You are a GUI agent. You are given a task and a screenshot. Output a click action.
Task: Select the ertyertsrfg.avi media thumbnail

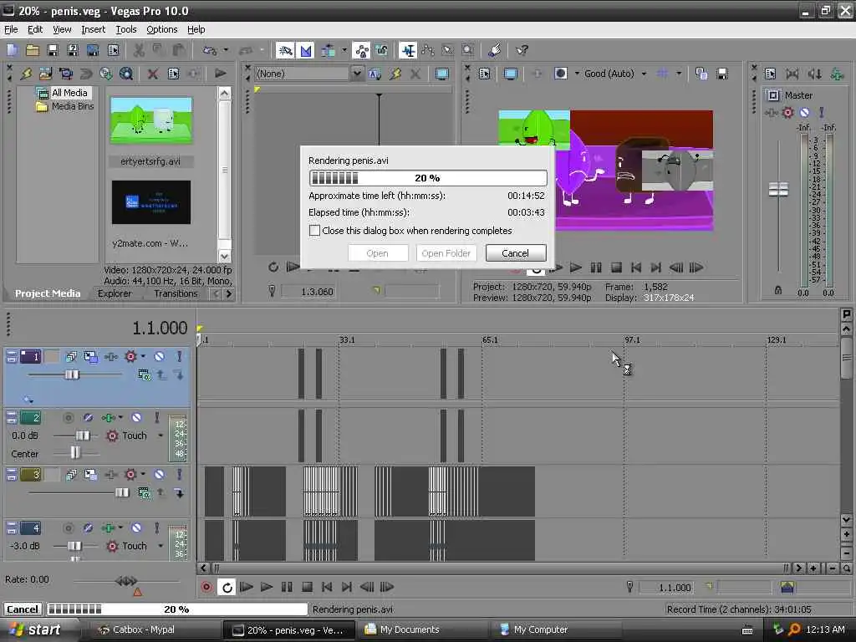coord(151,120)
